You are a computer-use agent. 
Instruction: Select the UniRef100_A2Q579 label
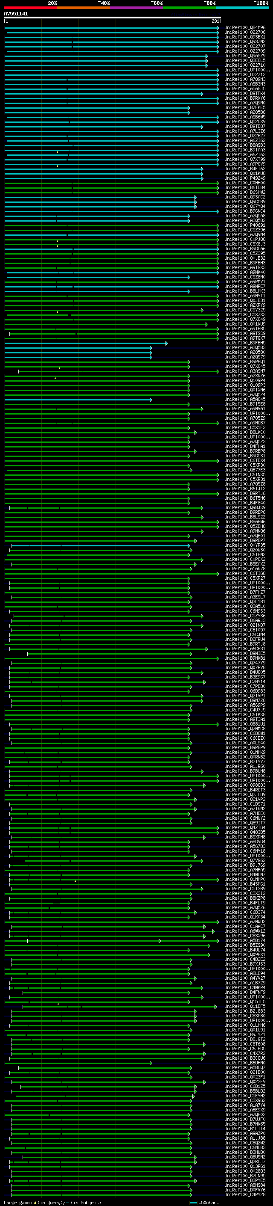click(244, 357)
